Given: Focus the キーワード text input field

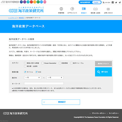Looking at the screenshot, I should [x=44, y=83].
